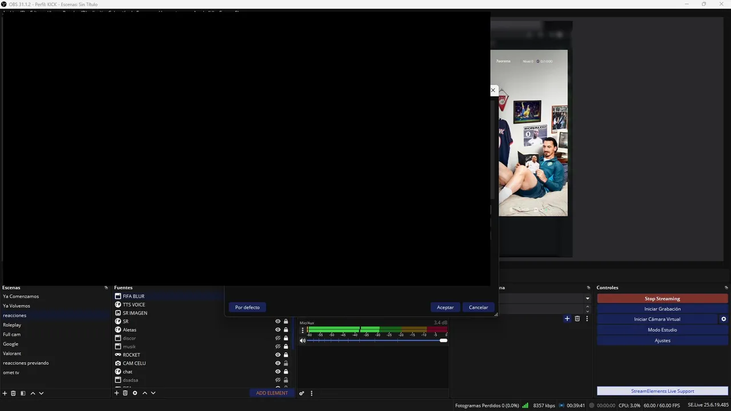The image size is (731, 411).
Task: Enable Modo Estudio
Action: pos(662,330)
